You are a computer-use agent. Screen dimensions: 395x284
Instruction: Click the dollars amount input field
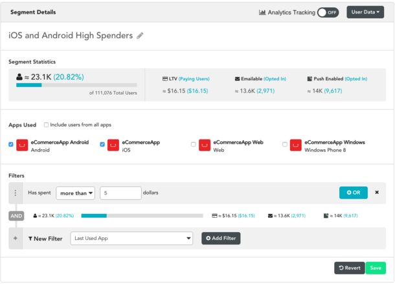point(120,193)
